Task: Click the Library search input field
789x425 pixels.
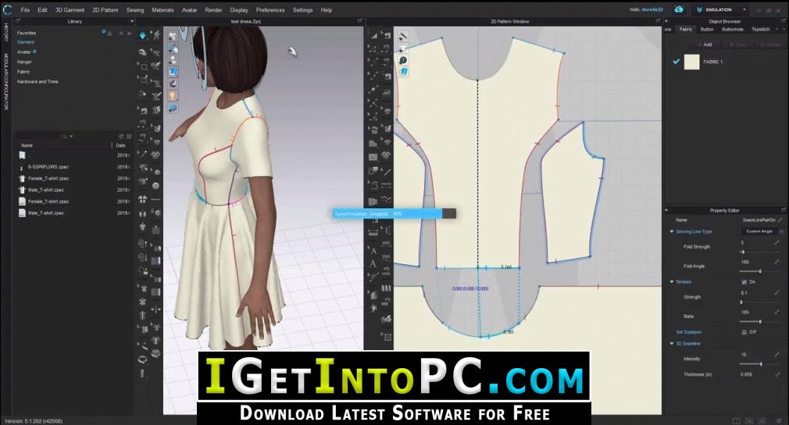Action: (37, 136)
